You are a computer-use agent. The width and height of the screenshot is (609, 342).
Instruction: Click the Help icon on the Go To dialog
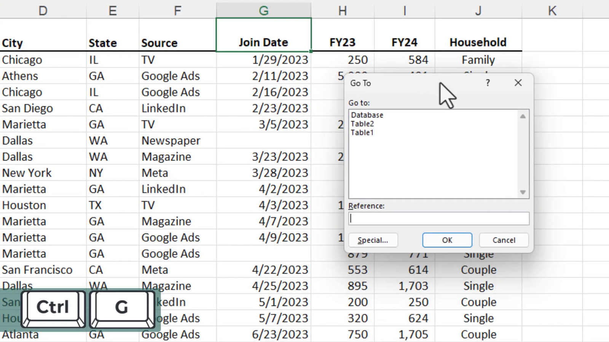coord(488,83)
